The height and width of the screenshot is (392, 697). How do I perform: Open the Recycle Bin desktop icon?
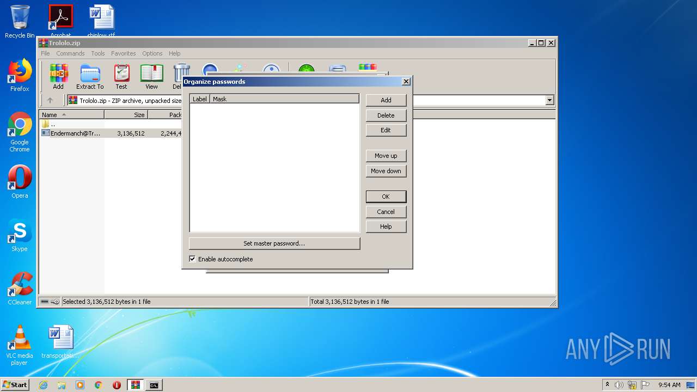tap(20, 22)
